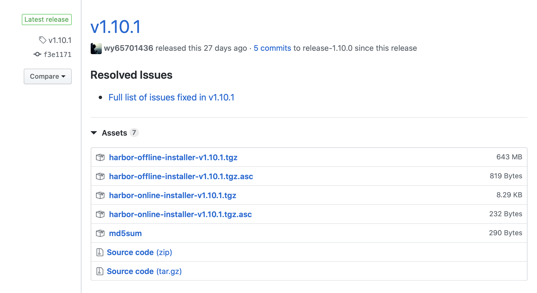The image size is (537, 293).
Task: Open full list of issues fixed in v1.10.1
Action: (171, 97)
